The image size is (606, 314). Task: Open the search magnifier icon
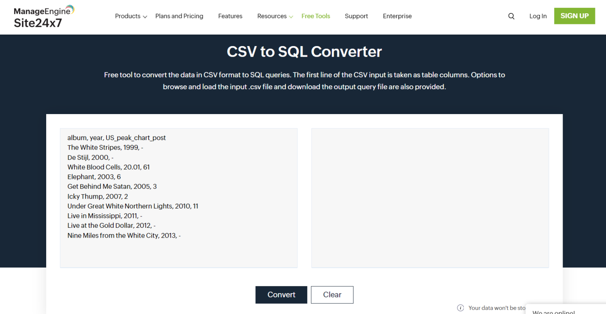click(x=511, y=16)
